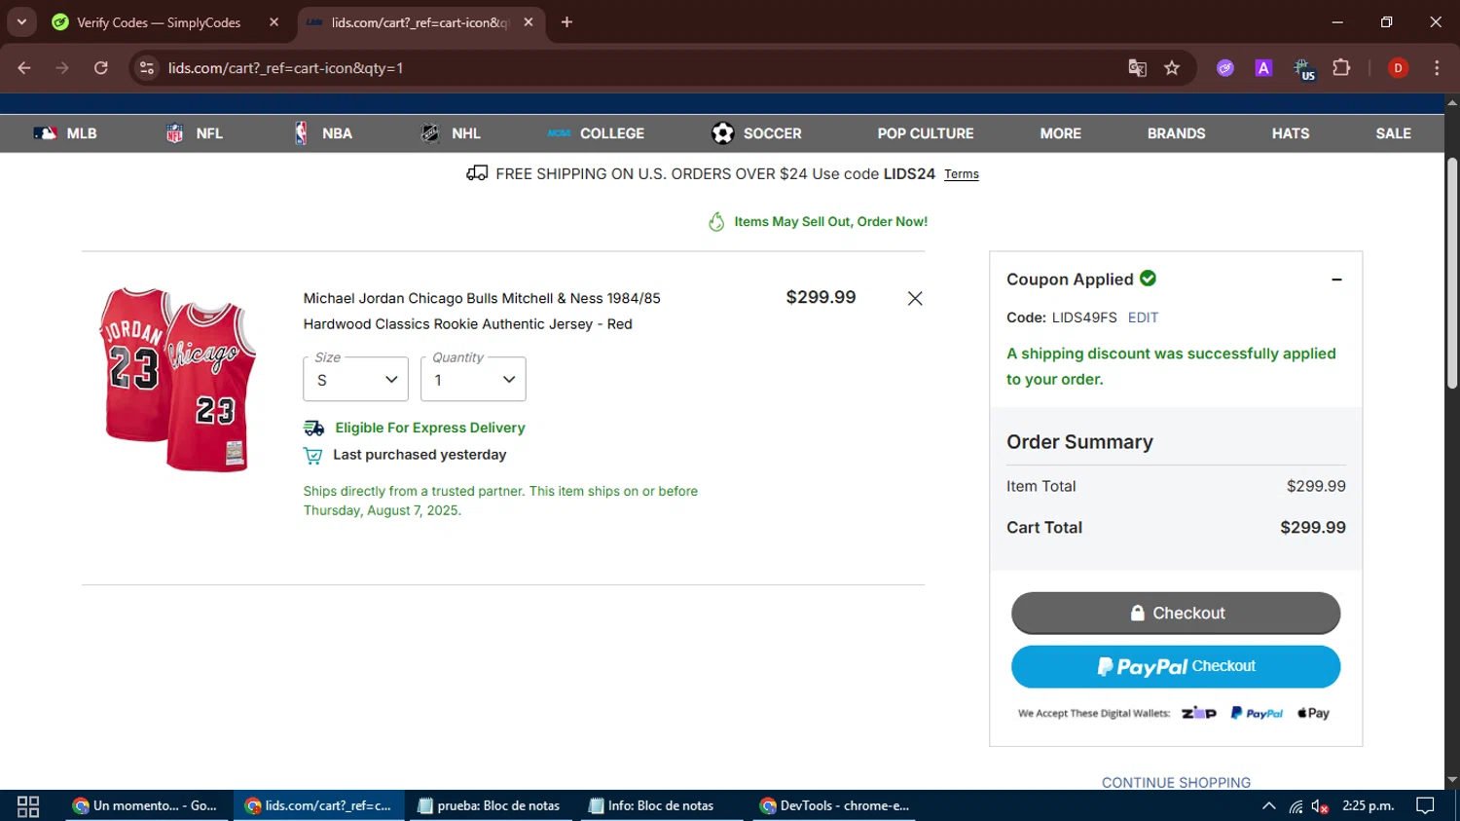Click the cart icon by Last purchased yesterday
Image resolution: width=1460 pixels, height=821 pixels.
312,455
